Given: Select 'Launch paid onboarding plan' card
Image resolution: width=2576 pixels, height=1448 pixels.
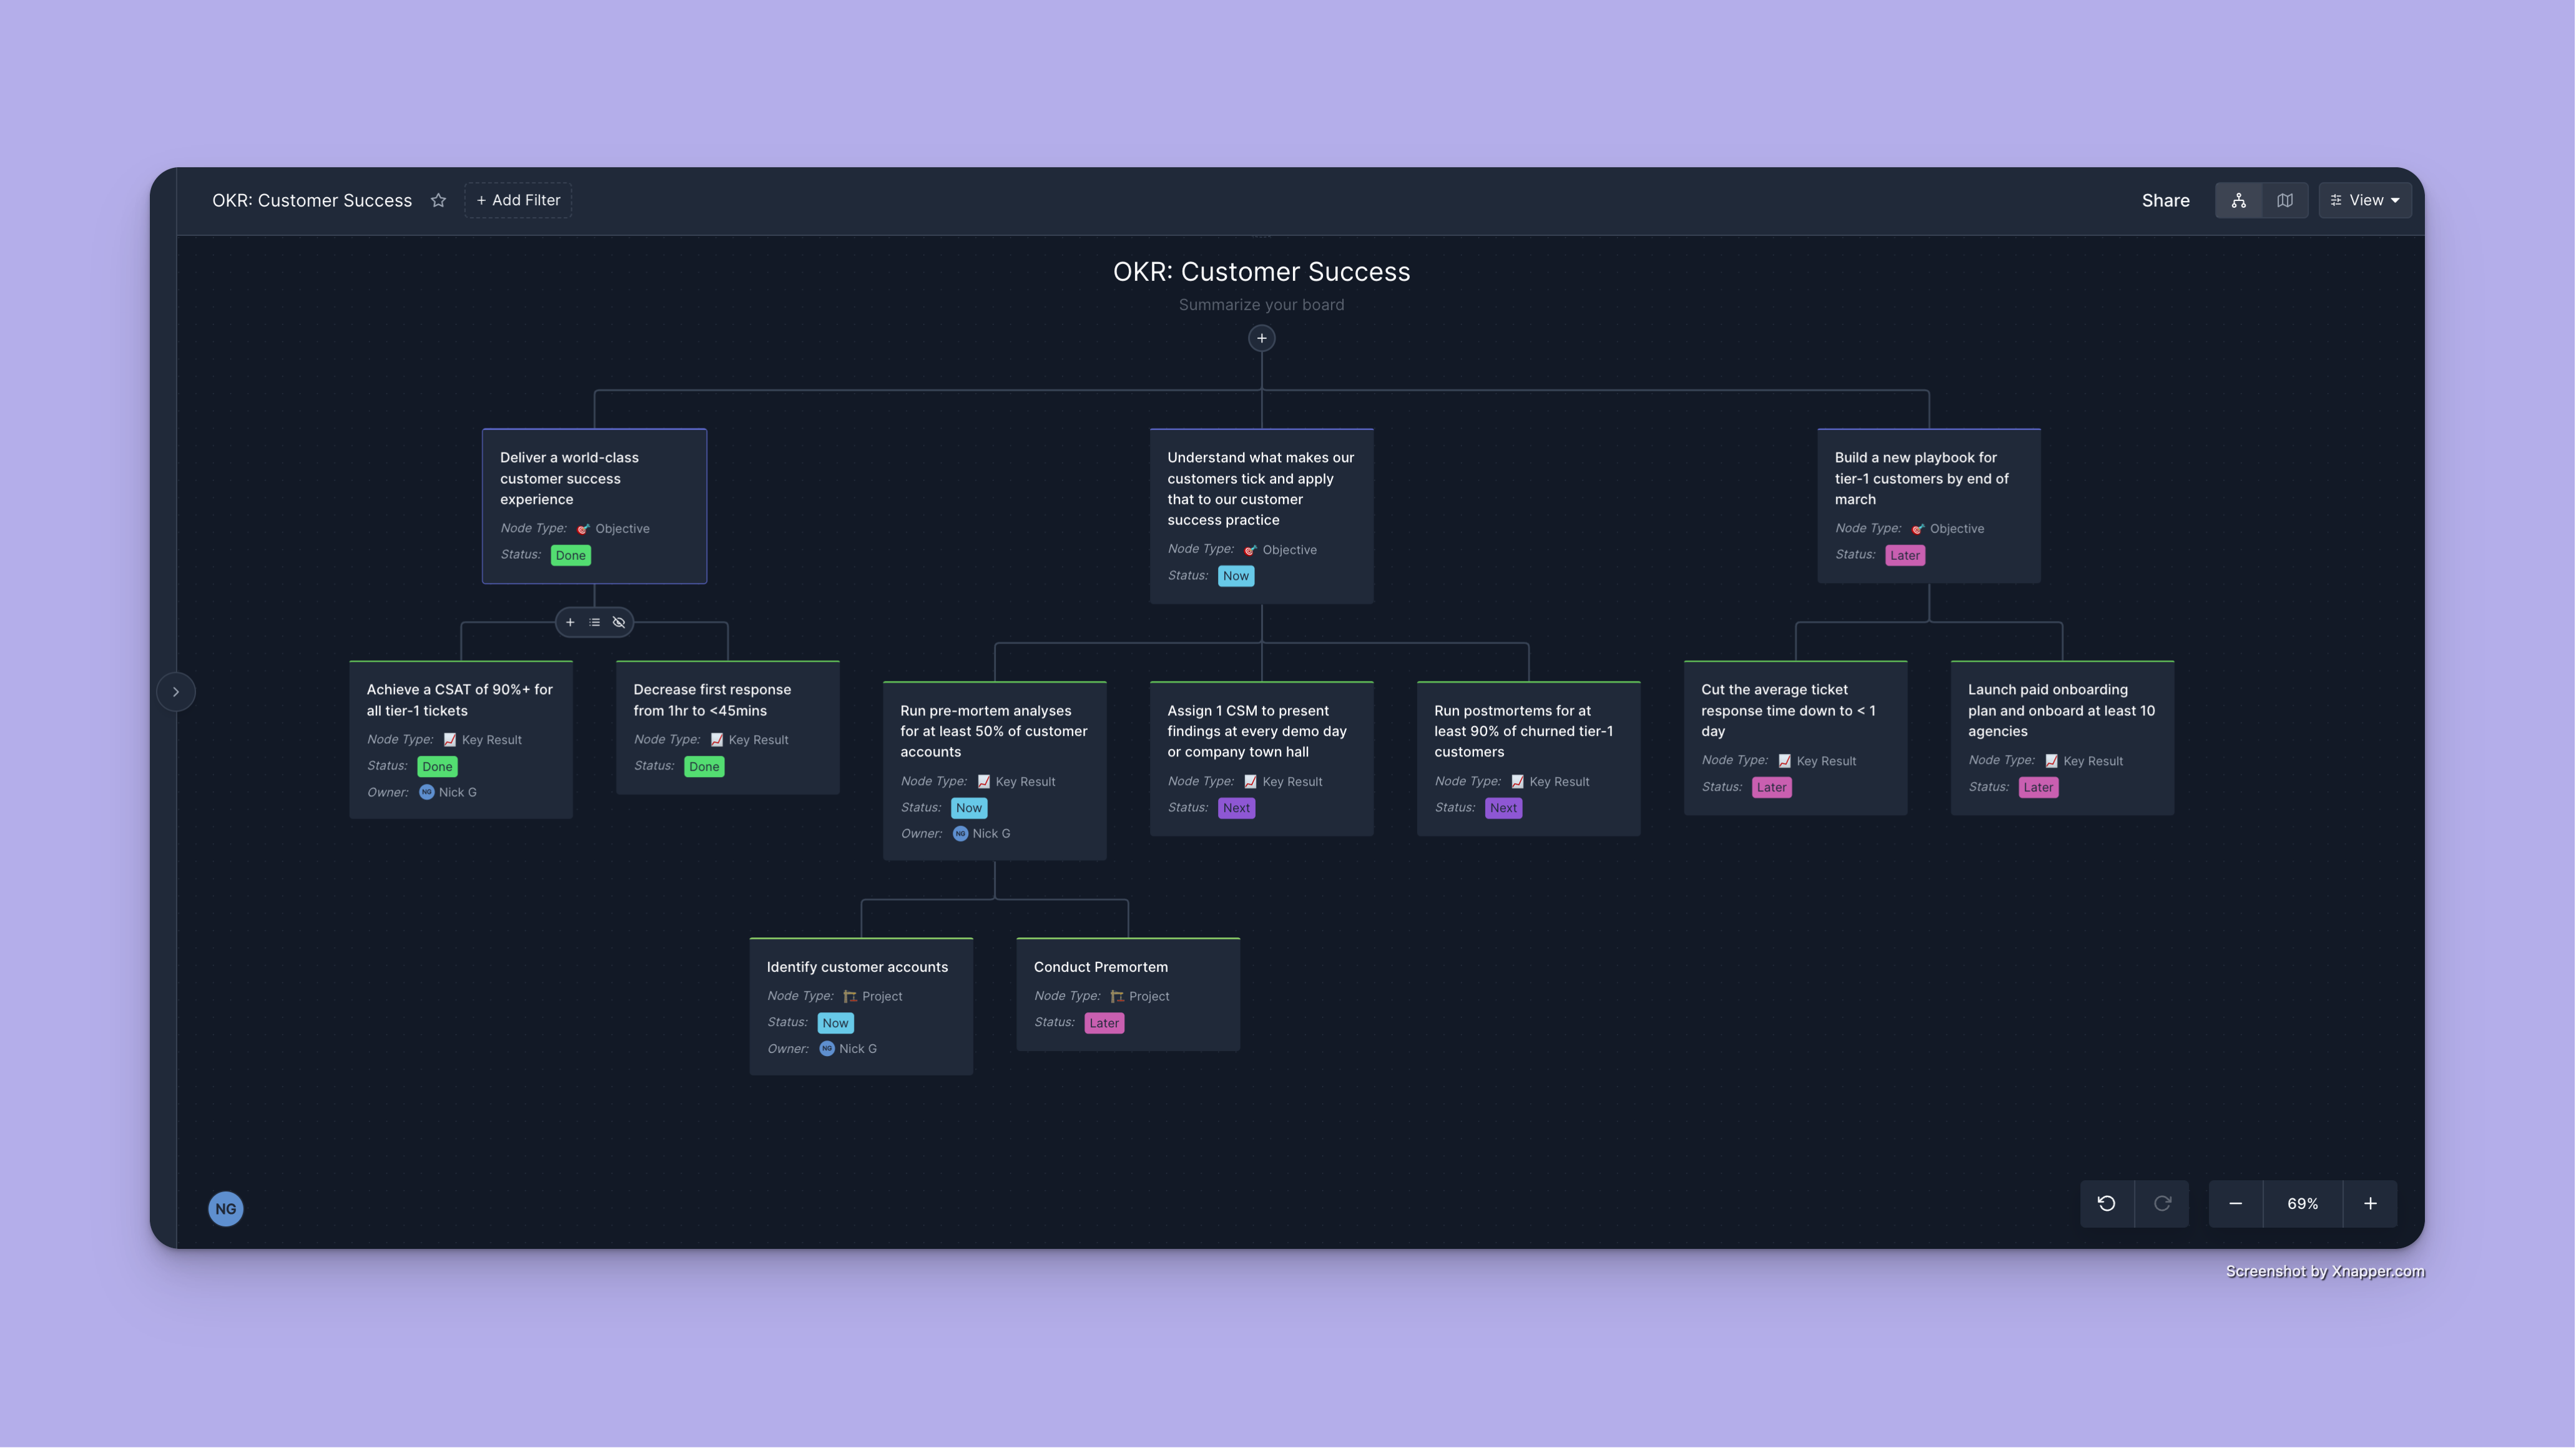Looking at the screenshot, I should [x=2062, y=738].
